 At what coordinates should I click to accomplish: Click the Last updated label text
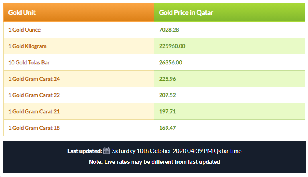pyautogui.click(x=85, y=151)
